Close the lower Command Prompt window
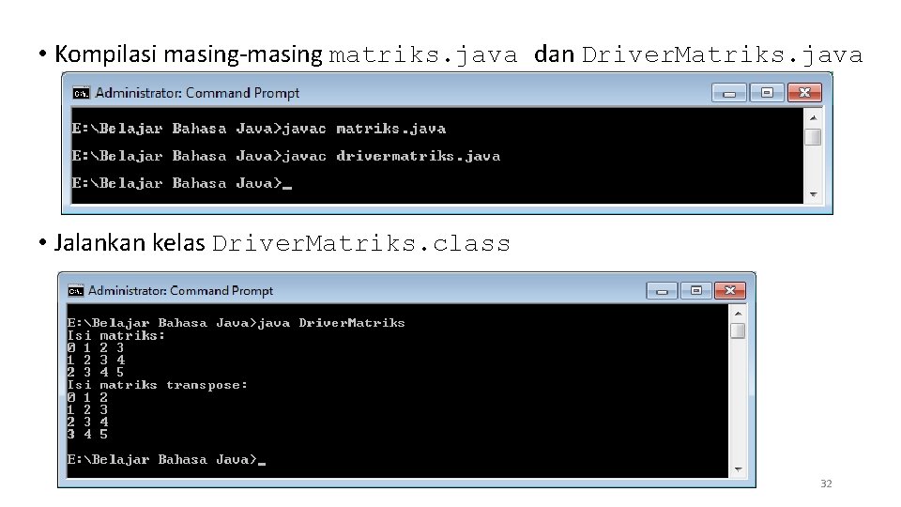 [x=730, y=291]
